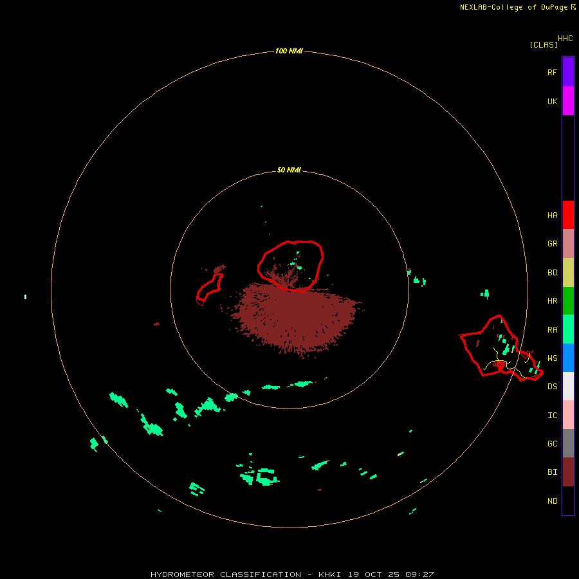Click the DS white legend swatch

point(568,386)
